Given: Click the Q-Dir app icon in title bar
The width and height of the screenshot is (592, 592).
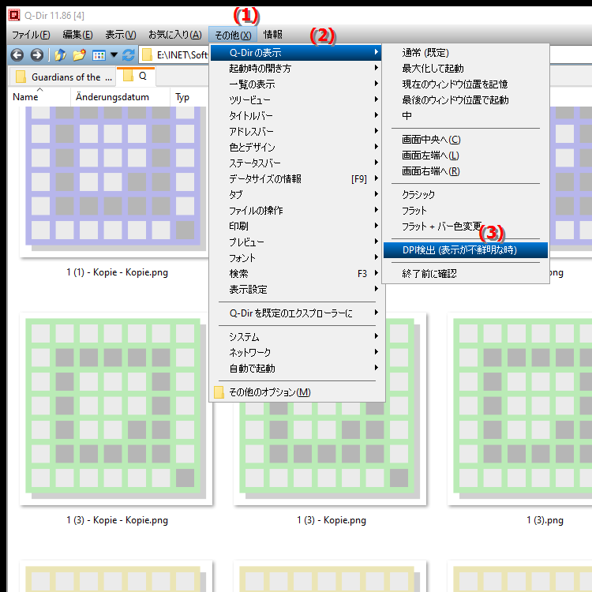Looking at the screenshot, I should point(13,14).
